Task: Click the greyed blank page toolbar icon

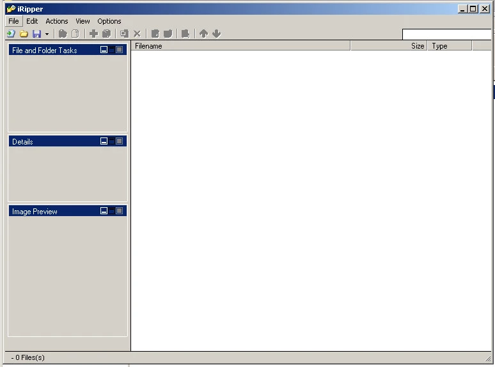Action: [x=75, y=33]
